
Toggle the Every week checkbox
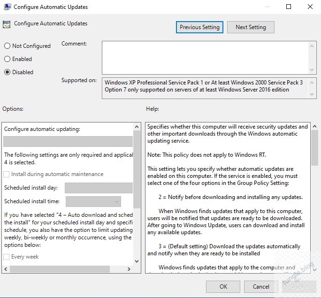click(7, 257)
